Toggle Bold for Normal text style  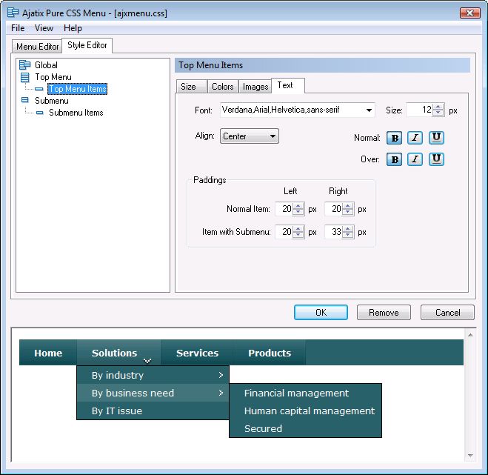[394, 138]
